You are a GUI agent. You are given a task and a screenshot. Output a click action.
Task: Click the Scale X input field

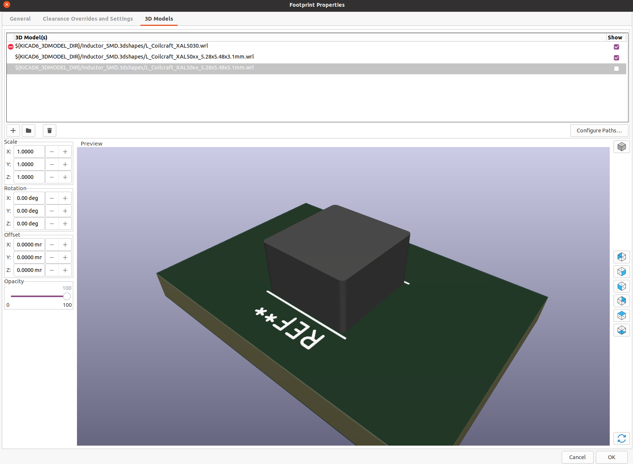(29, 152)
